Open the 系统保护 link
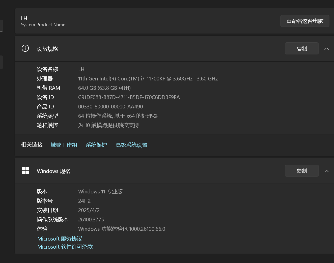This screenshot has height=263, width=334. [96, 145]
